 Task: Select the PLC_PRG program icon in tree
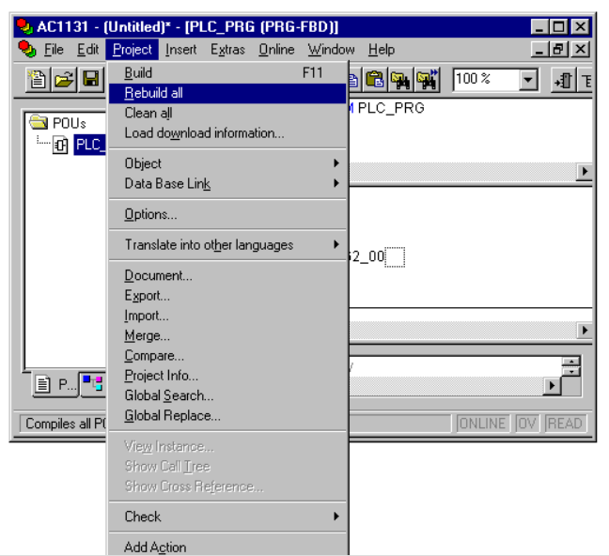click(x=61, y=145)
